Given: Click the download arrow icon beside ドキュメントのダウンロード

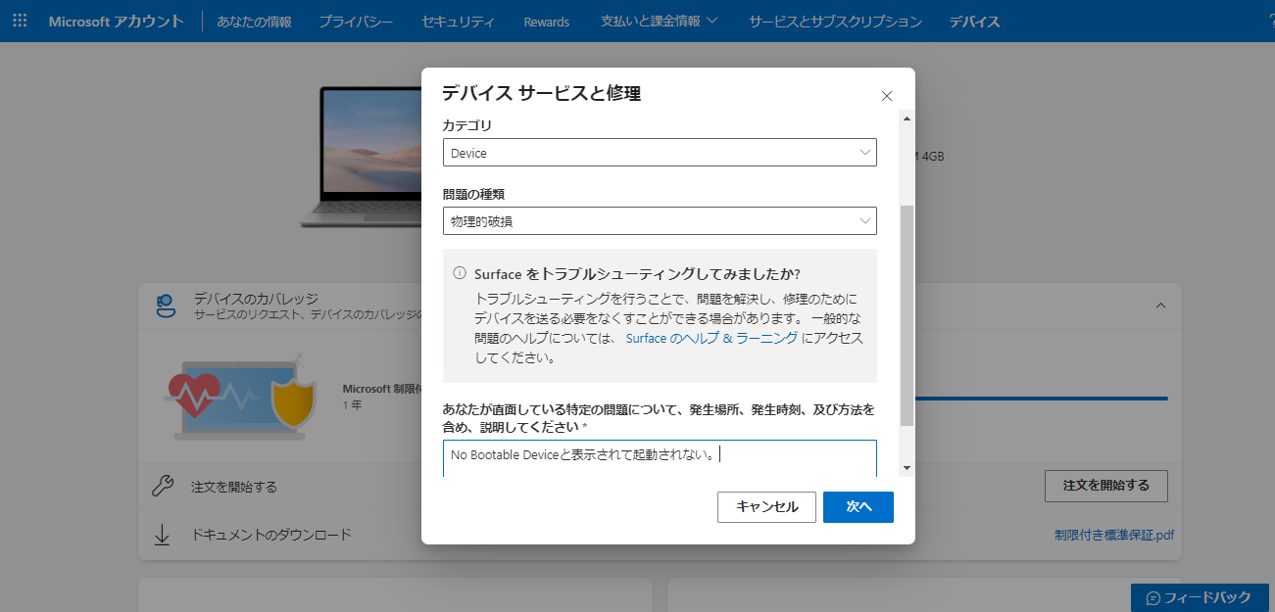Looking at the screenshot, I should tap(163, 535).
